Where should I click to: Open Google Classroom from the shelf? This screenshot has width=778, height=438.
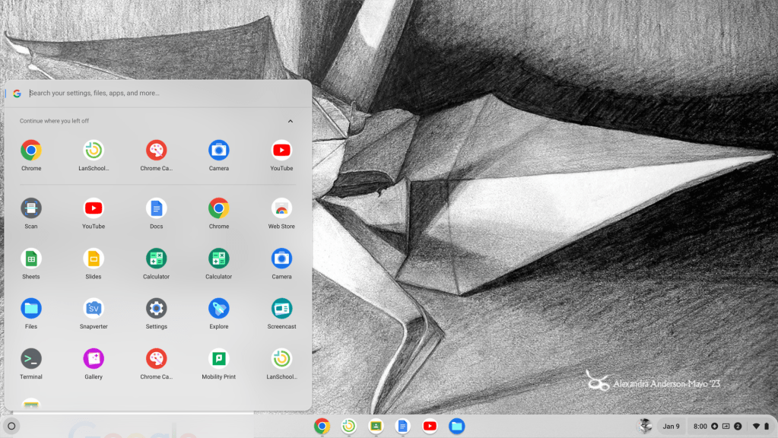pos(376,427)
